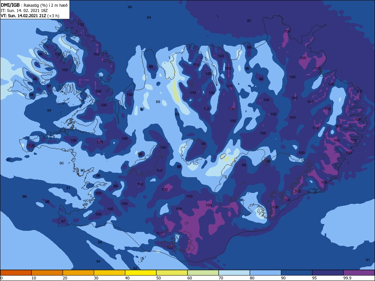Choose the 30–40 yellow-orange legend swatch

[x=109, y=273]
